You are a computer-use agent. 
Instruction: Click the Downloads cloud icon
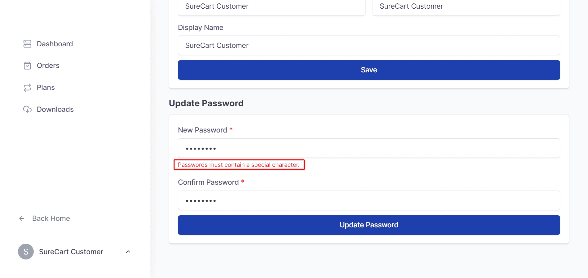pyautogui.click(x=27, y=109)
